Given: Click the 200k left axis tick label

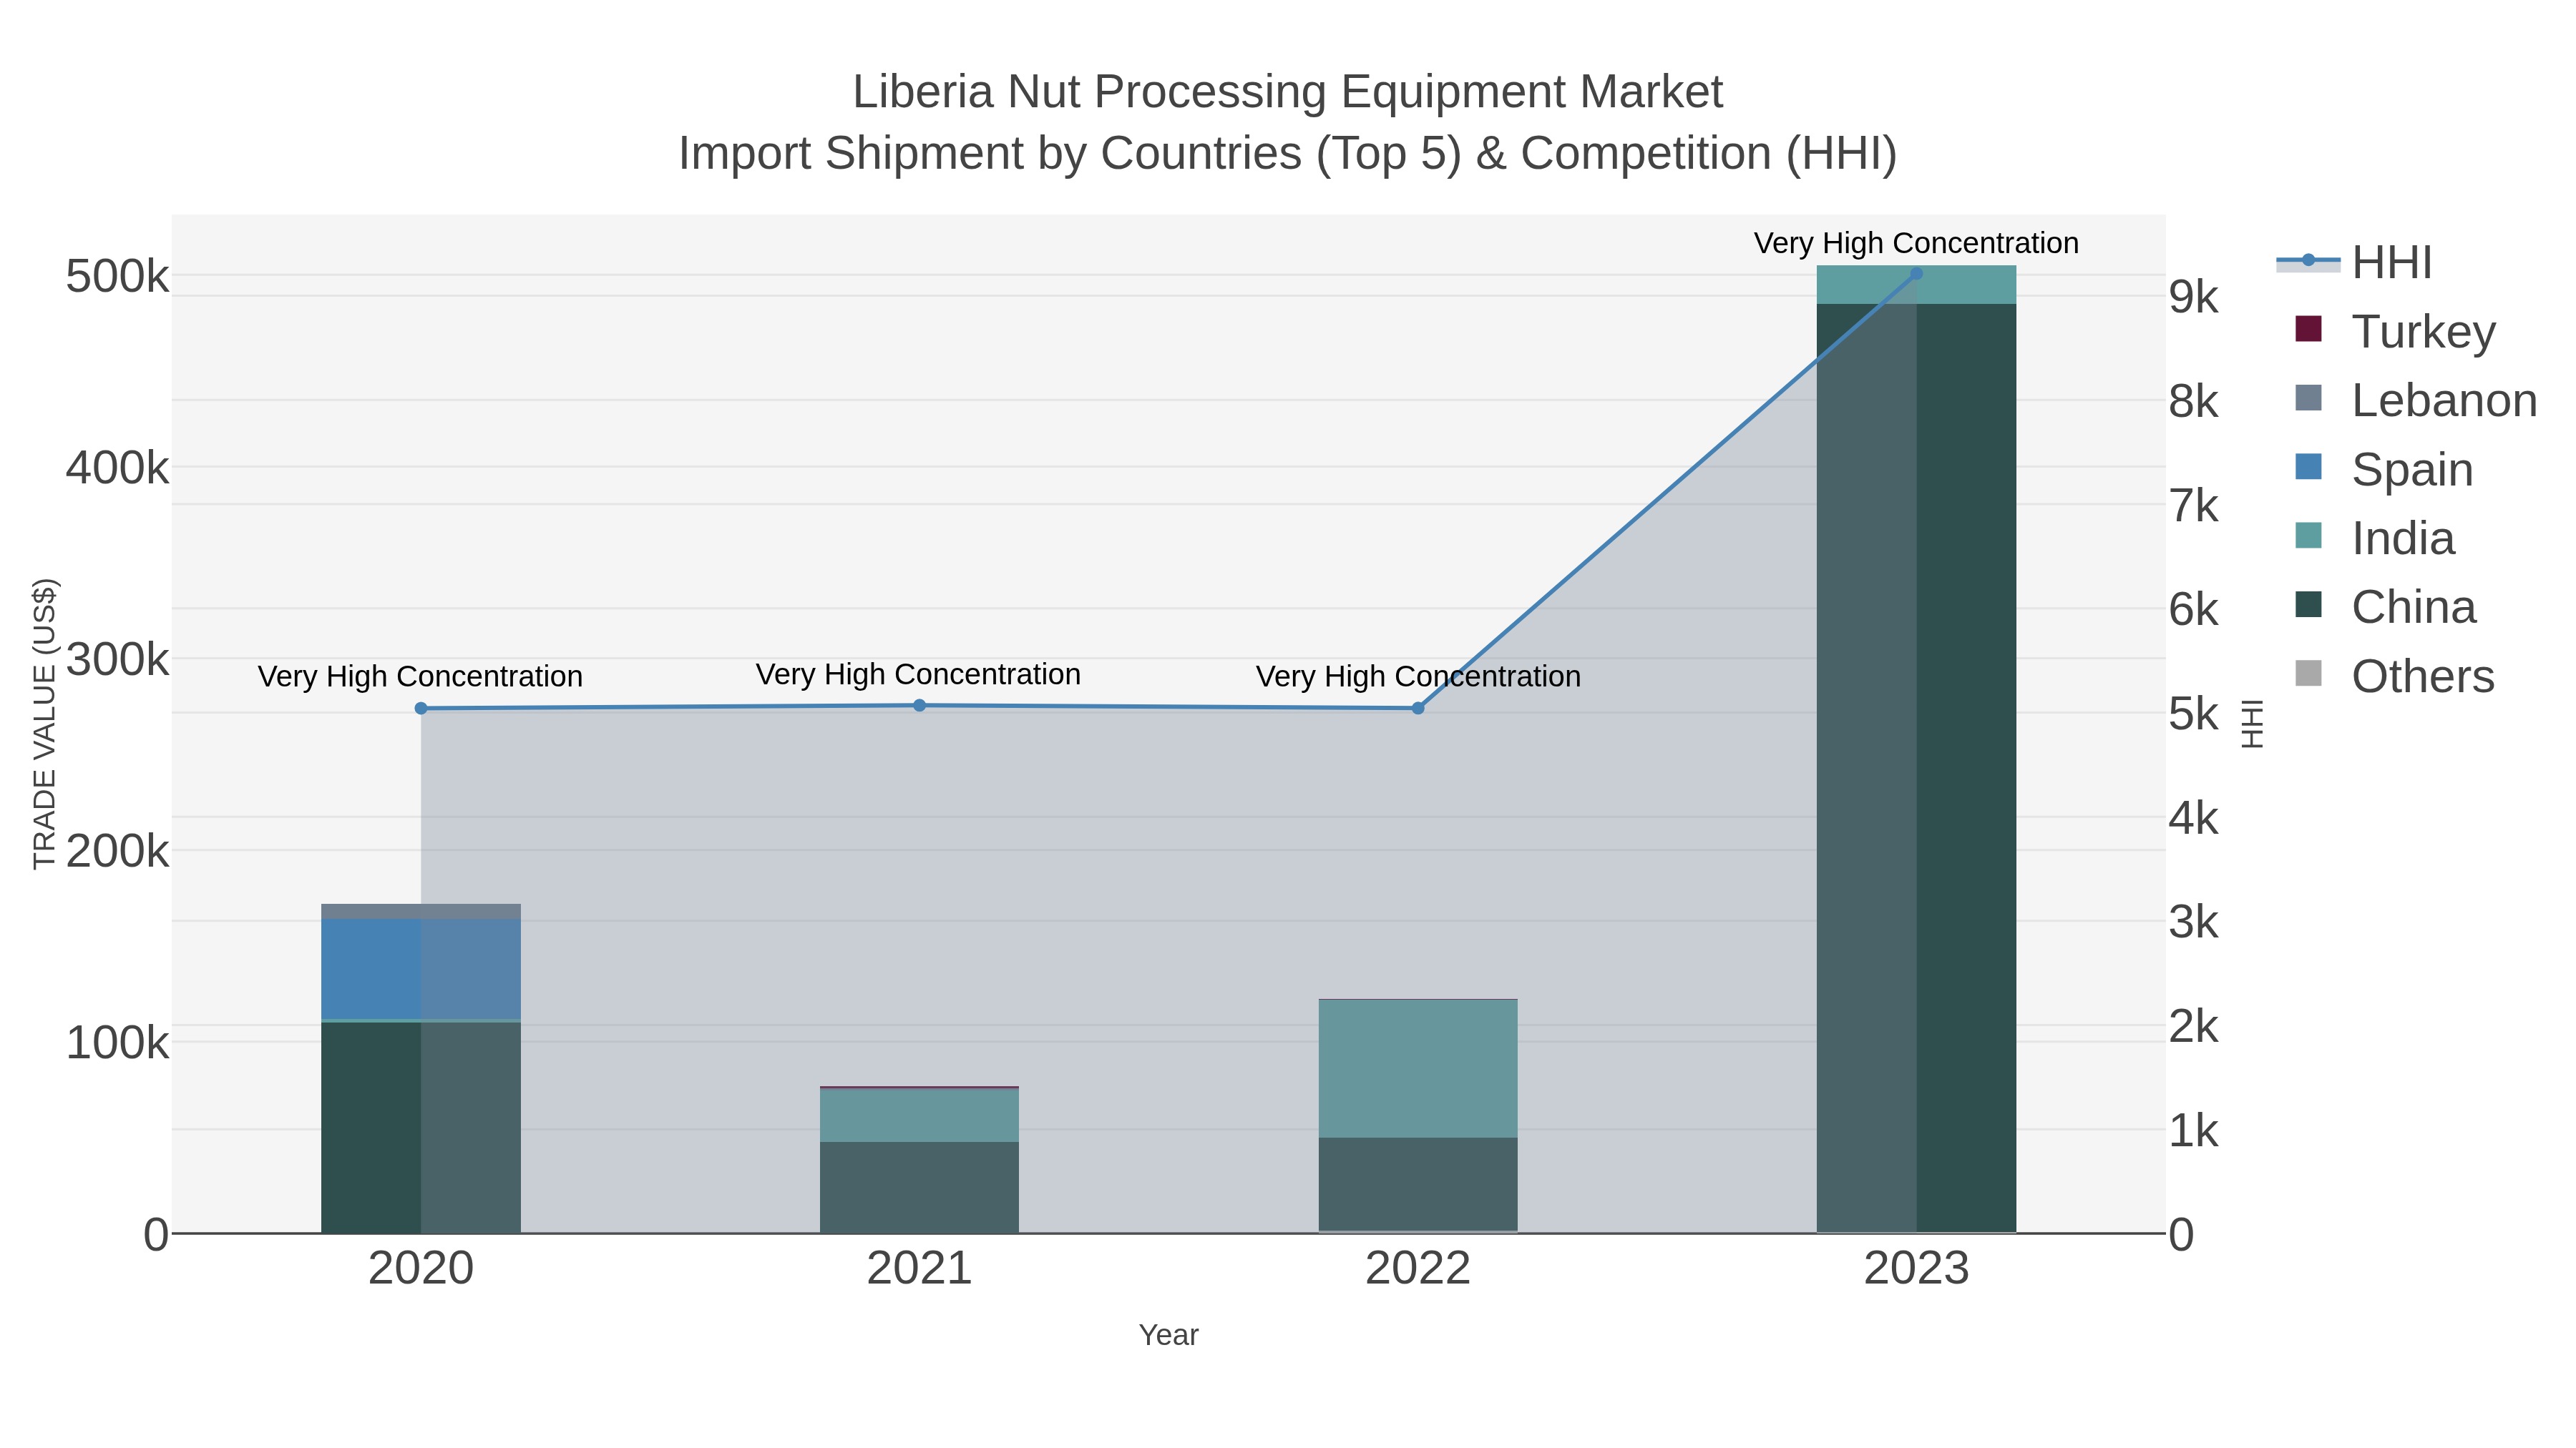Looking at the screenshot, I should coord(117,852).
